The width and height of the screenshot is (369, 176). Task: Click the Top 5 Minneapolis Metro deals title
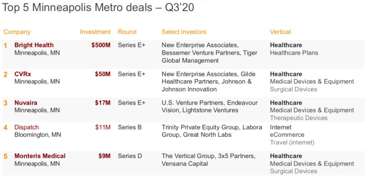coord(98,8)
